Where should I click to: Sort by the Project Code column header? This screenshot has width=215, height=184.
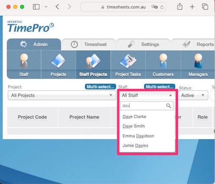tap(32, 117)
